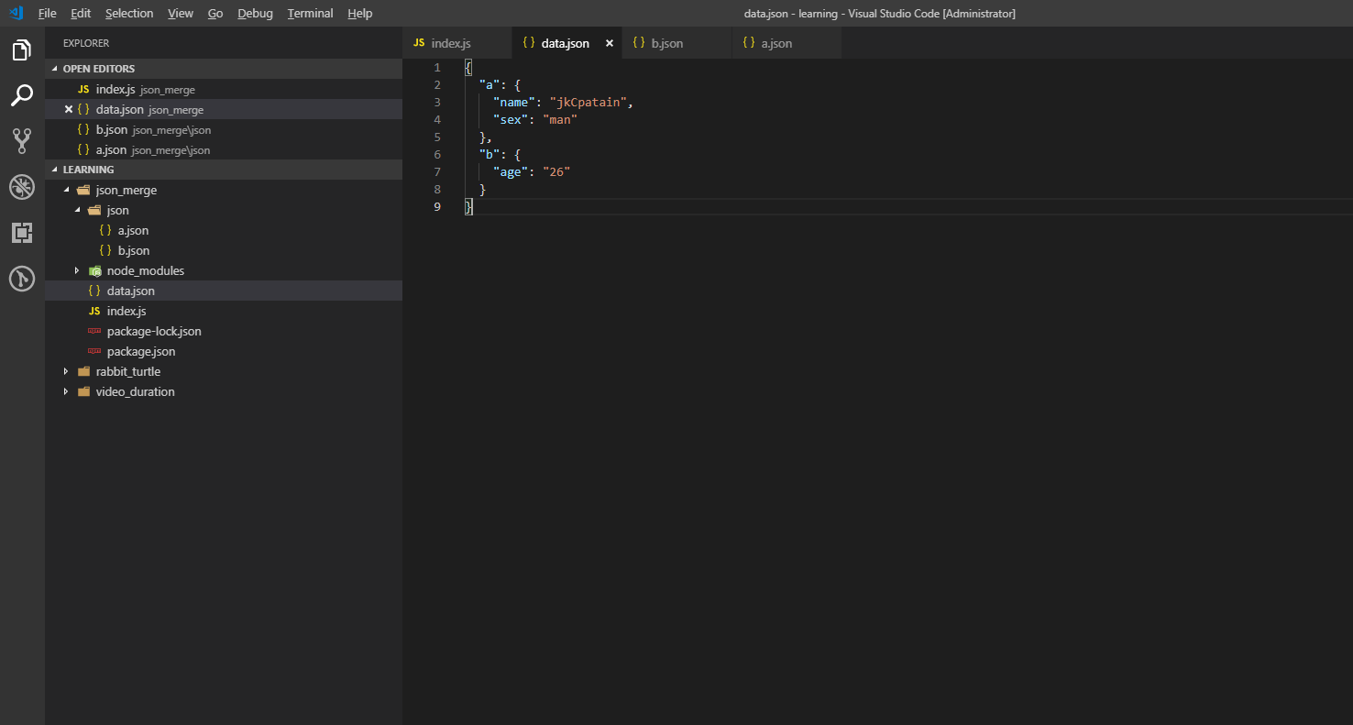Open the GitLens icon in activity bar
This screenshot has width=1353, height=725.
coord(22,279)
